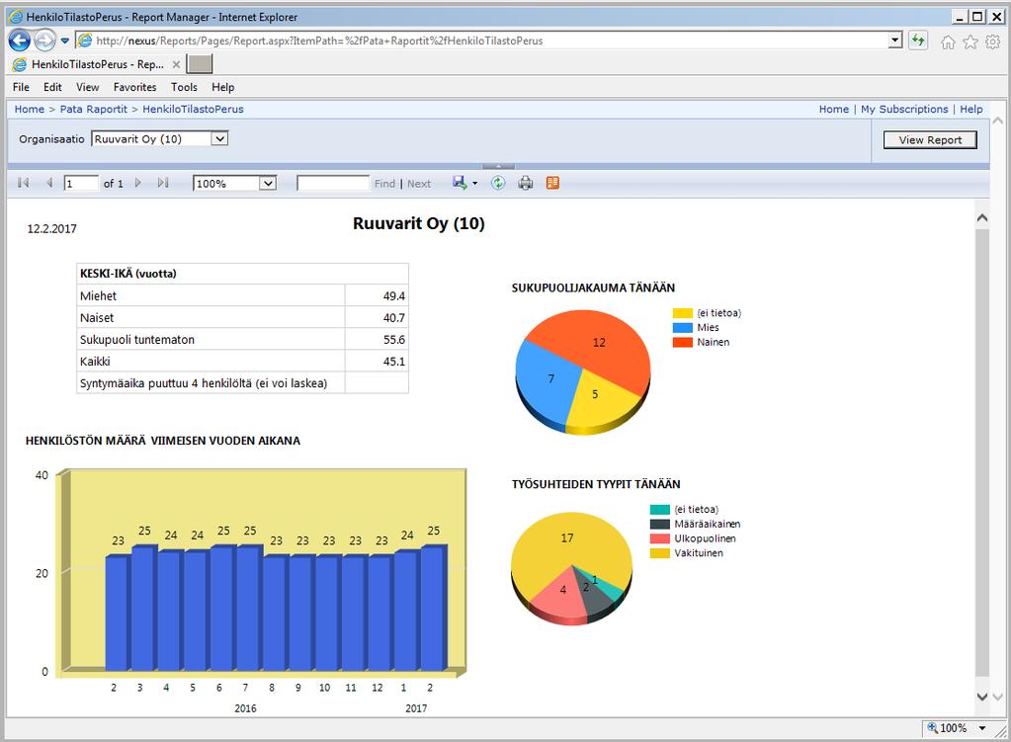
Task: Refresh the report with green icon
Action: pos(498,183)
